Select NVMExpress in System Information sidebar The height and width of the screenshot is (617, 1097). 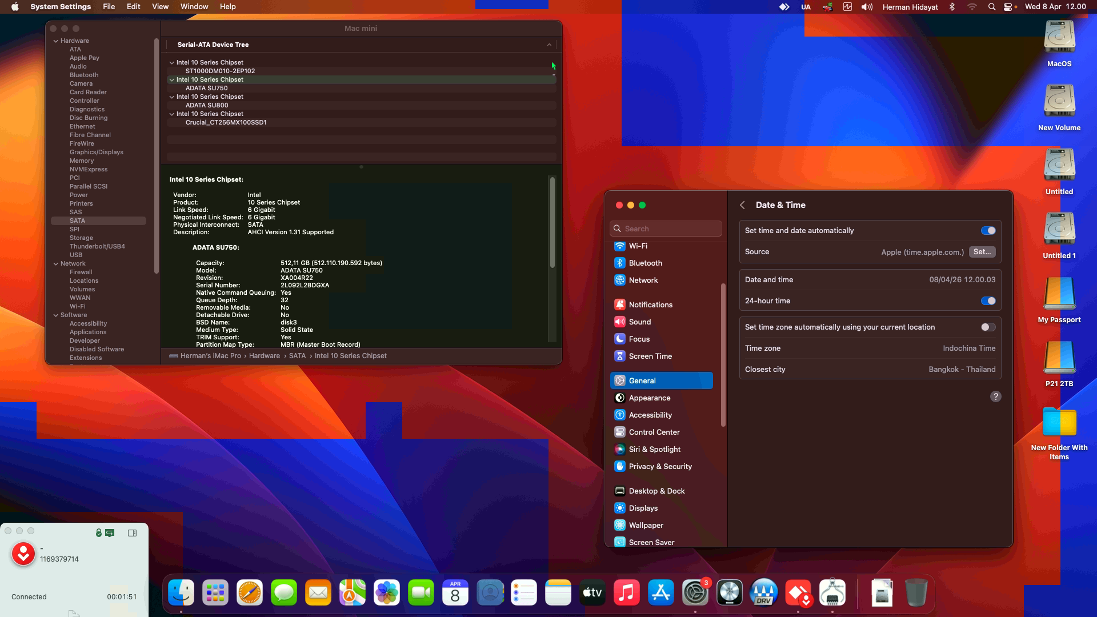point(89,170)
